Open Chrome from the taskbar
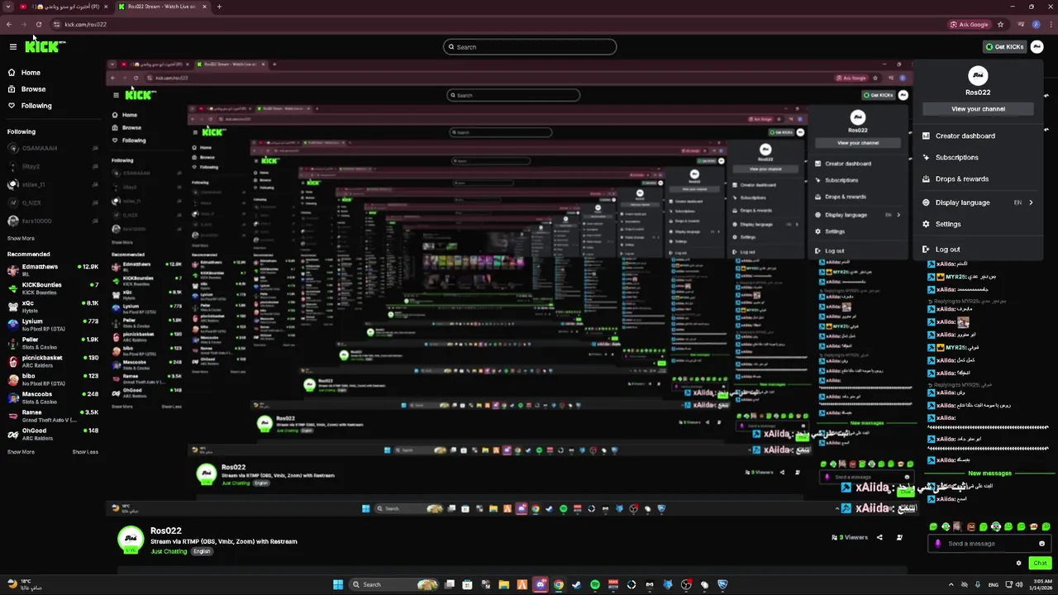 (x=559, y=585)
